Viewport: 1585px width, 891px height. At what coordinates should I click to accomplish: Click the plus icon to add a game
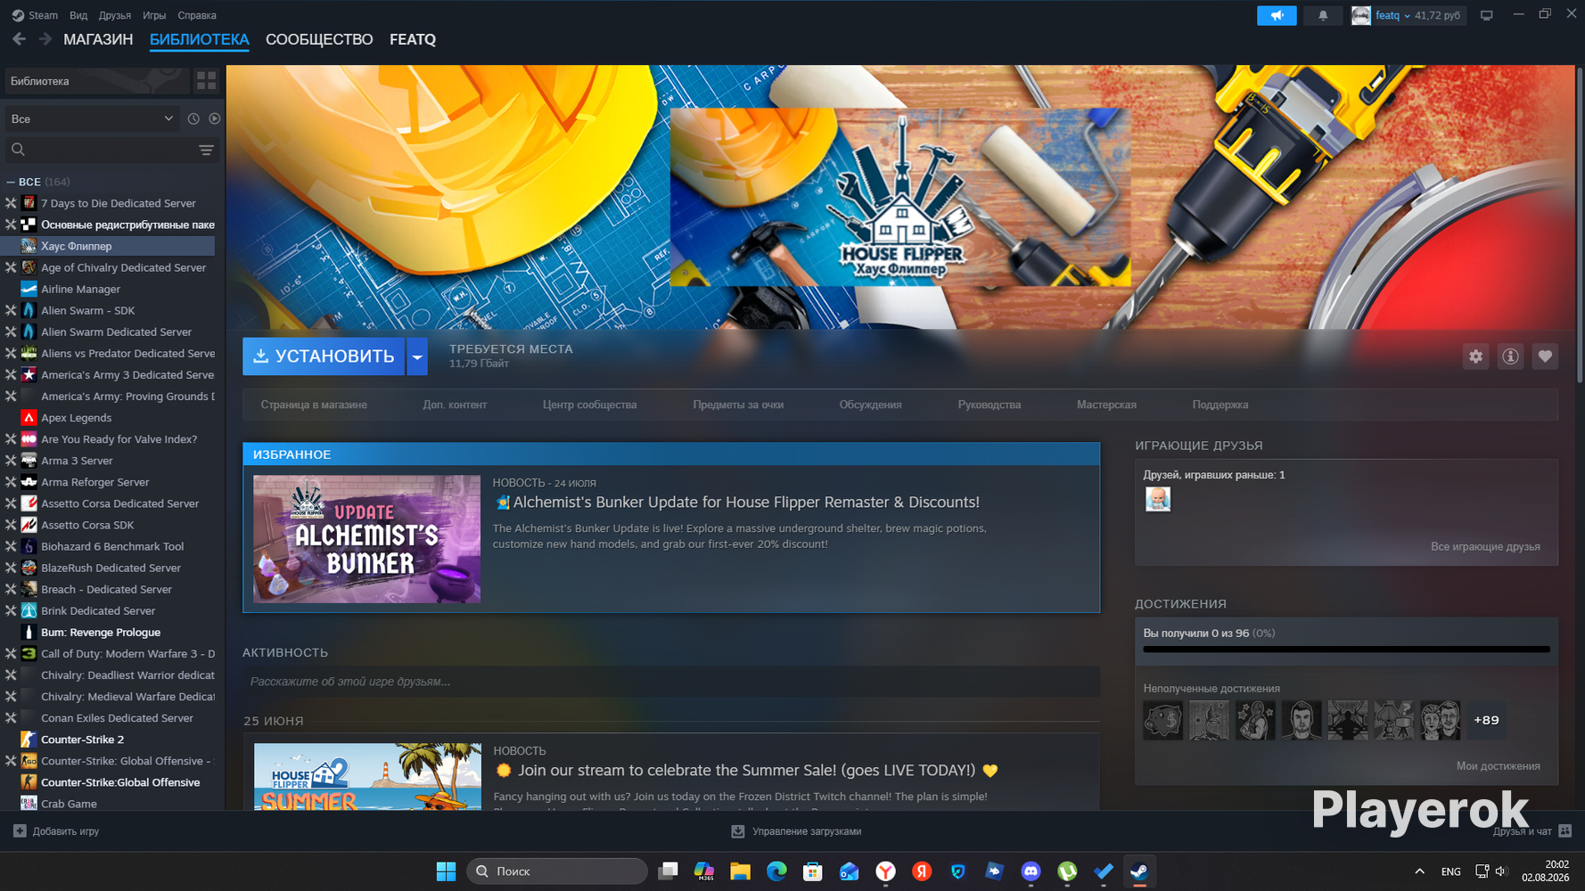[20, 831]
